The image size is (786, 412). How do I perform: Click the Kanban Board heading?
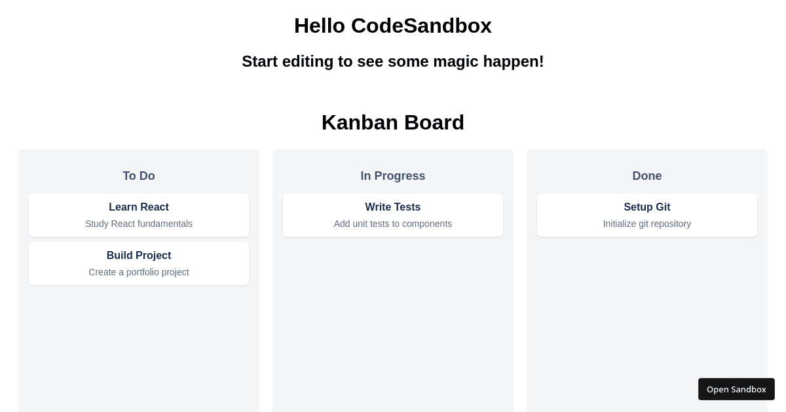393,122
